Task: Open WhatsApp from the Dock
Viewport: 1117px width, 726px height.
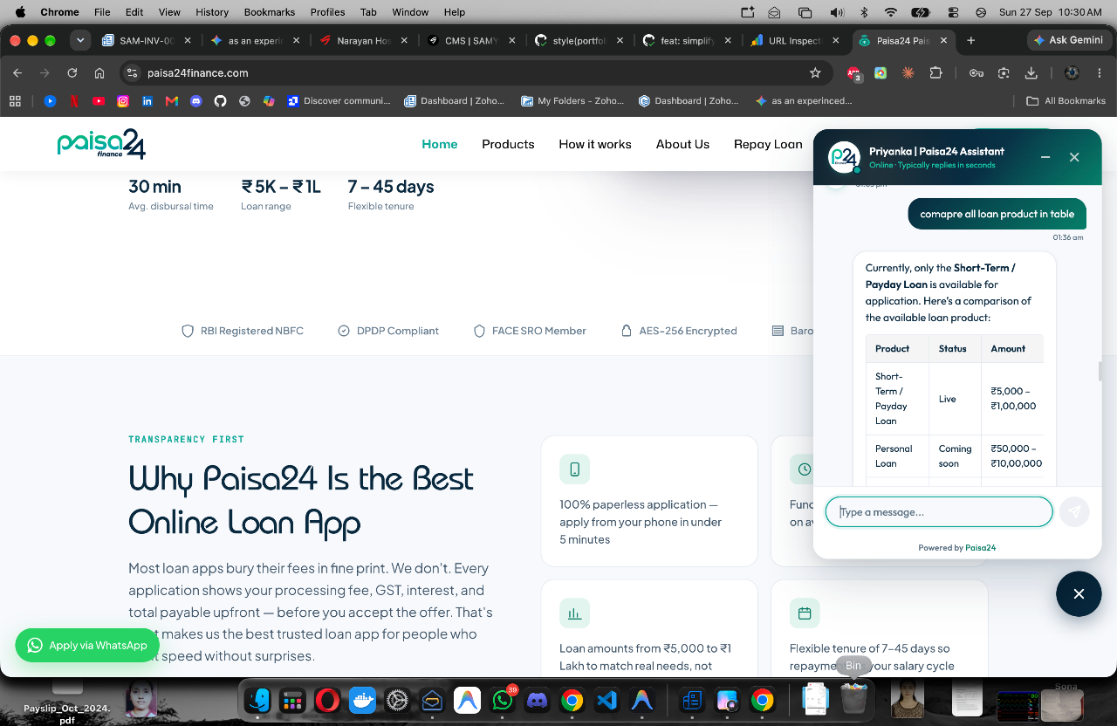Action: point(503,700)
